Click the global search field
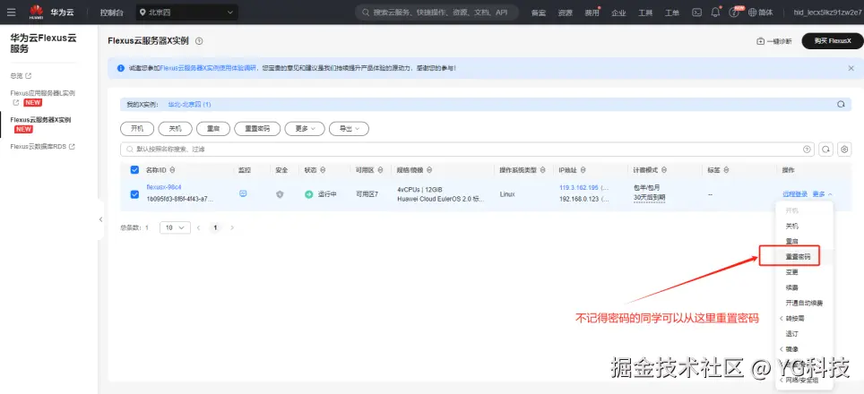Viewport: 864px width, 394px height. [x=437, y=13]
